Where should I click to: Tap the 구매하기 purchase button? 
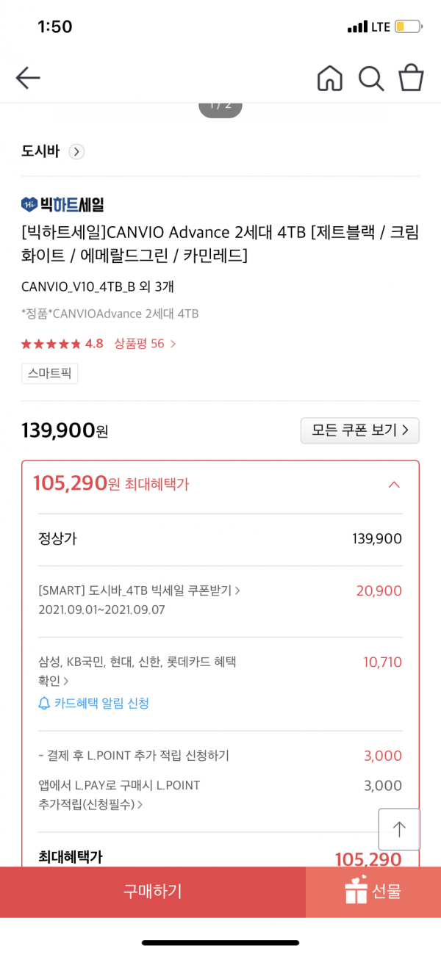coord(153,892)
